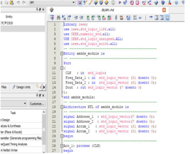Image resolution: width=190 pixels, height=154 pixels.
Task: Click the Start Compilation play icon
Action: pos(120,2)
